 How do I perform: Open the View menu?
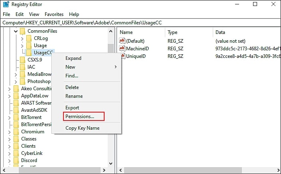click(x=34, y=14)
